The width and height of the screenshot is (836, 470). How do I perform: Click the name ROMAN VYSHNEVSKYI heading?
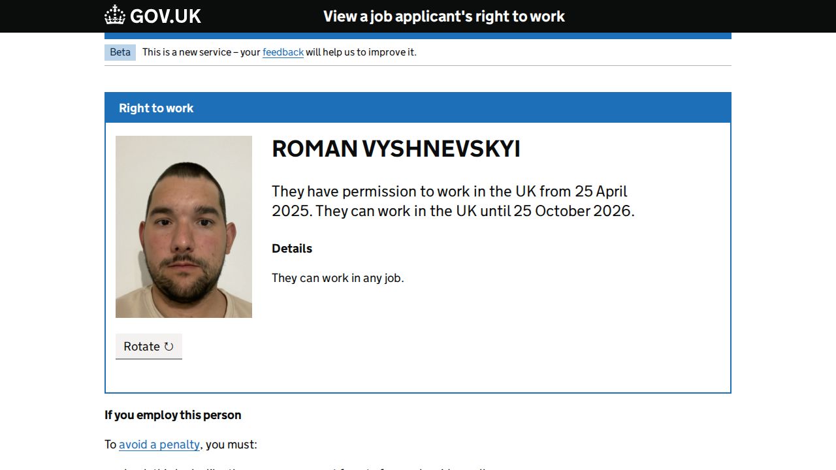396,149
